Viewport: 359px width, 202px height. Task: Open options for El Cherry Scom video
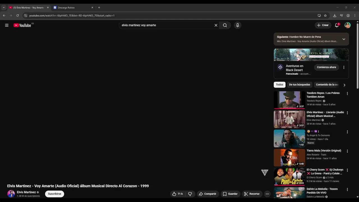coord(347,170)
